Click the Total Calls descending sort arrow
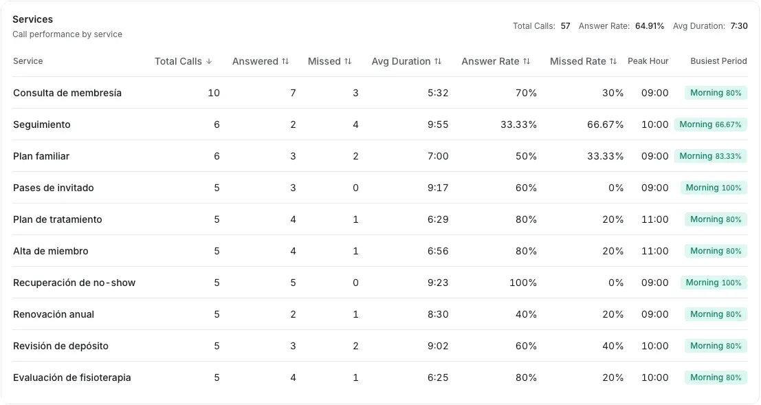This screenshot has width=761, height=405. (209, 61)
